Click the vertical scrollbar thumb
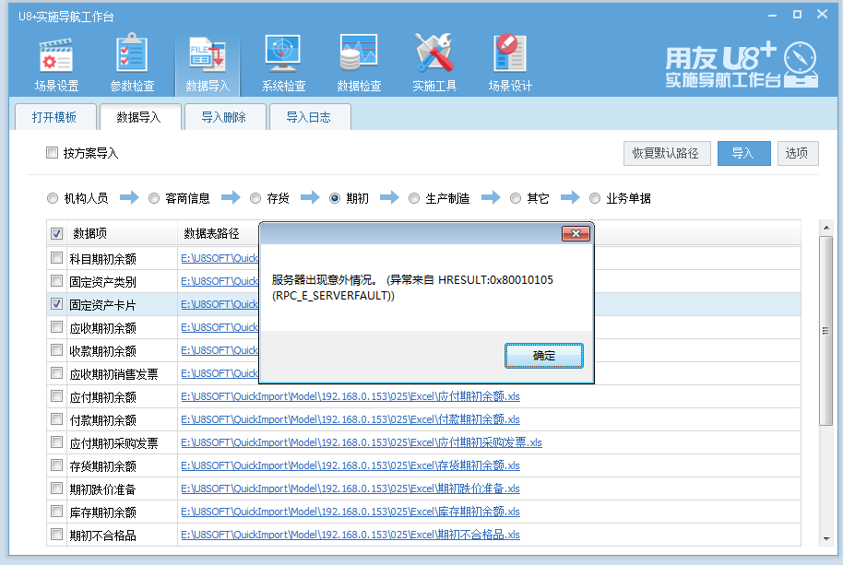The height and width of the screenshot is (565, 843). (826, 331)
